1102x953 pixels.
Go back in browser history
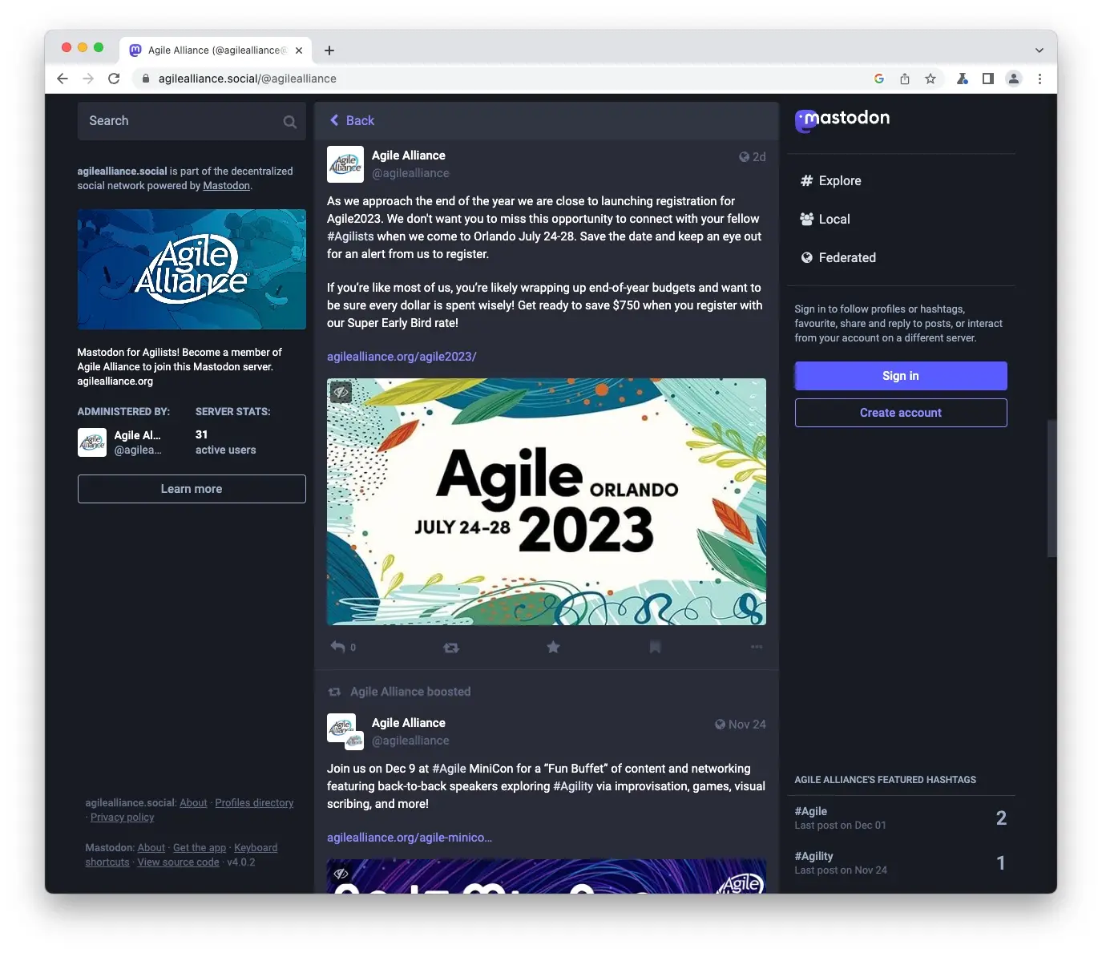point(63,79)
